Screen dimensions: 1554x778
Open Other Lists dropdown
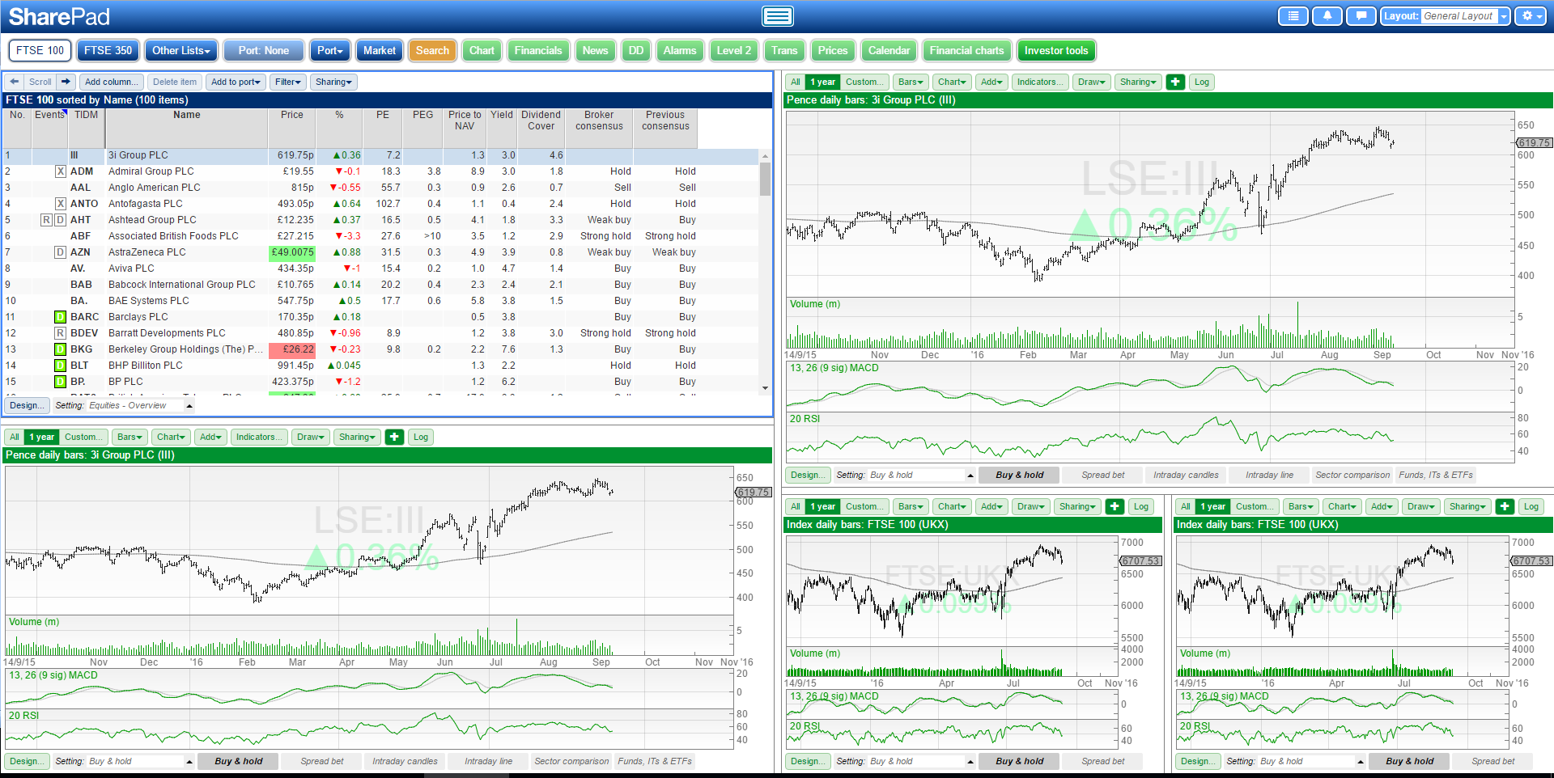[x=181, y=50]
